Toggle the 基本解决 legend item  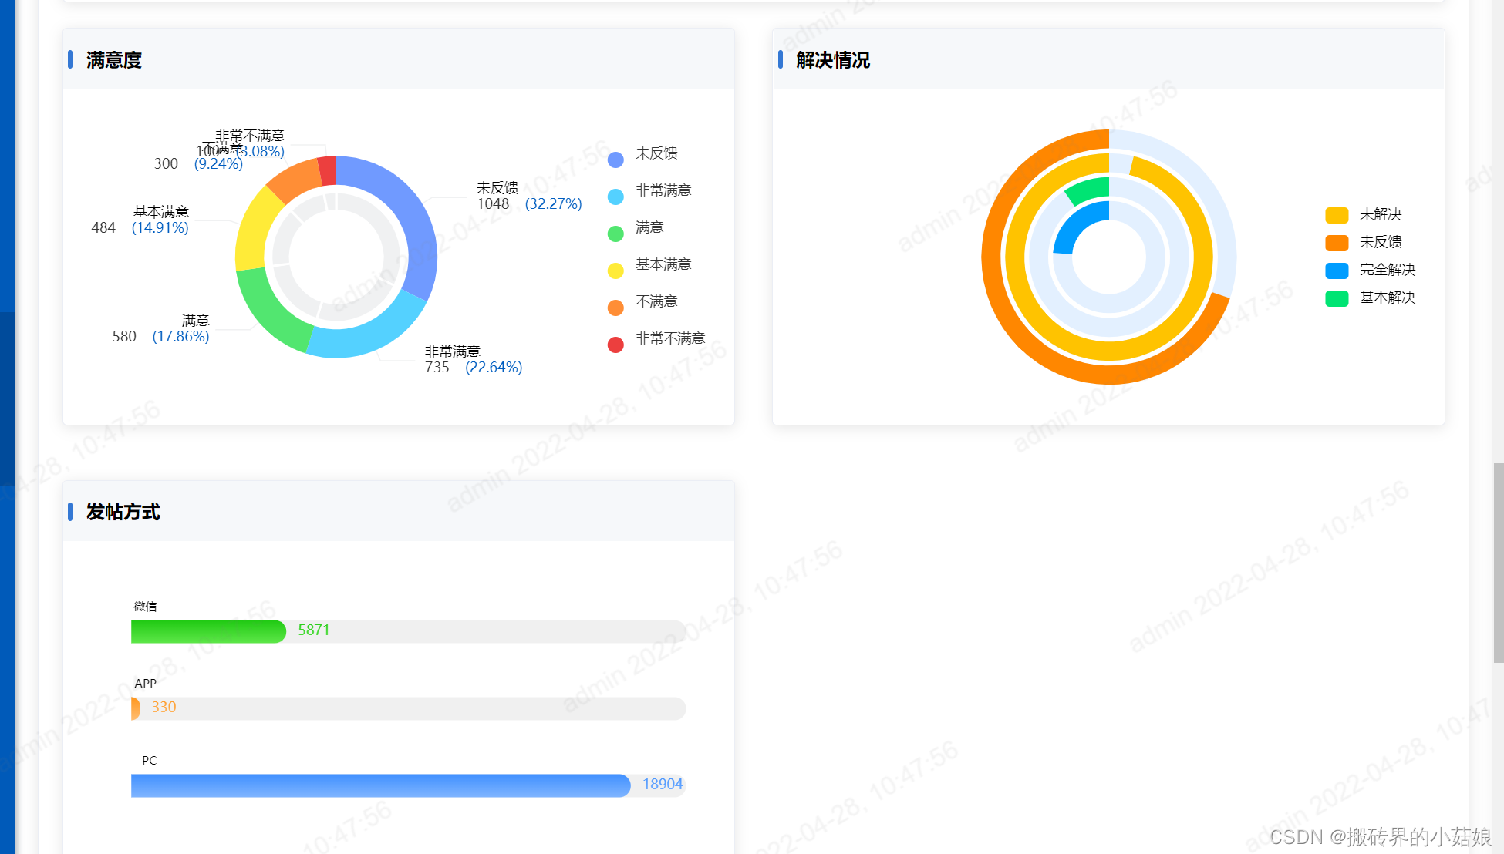(1386, 298)
